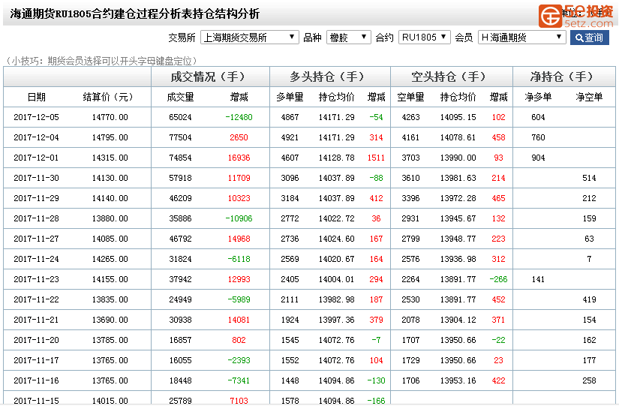619x406 pixels.
Task: Click net short value 258
Action: [x=589, y=380]
